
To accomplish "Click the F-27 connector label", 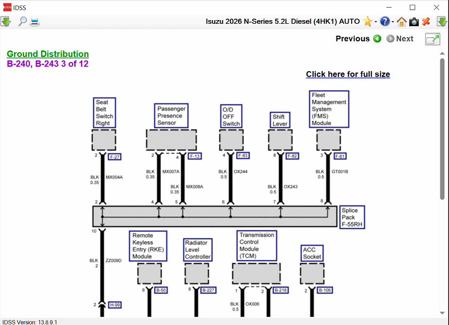I will [115, 157].
